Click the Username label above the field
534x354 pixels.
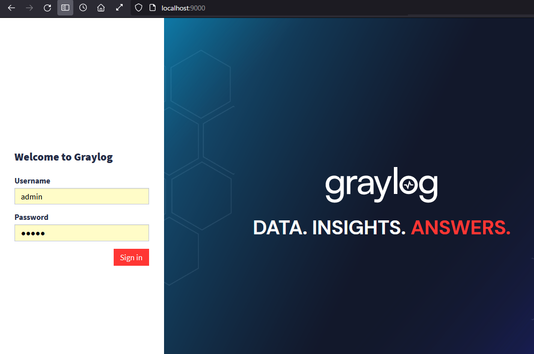[32, 180]
